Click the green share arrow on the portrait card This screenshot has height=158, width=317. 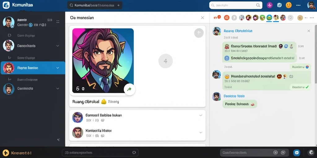pyautogui.click(x=129, y=89)
